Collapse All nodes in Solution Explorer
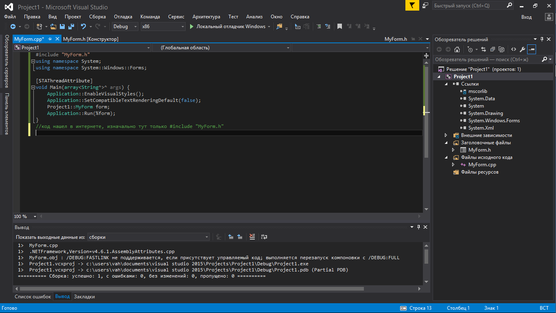The image size is (556, 313). (x=493, y=49)
